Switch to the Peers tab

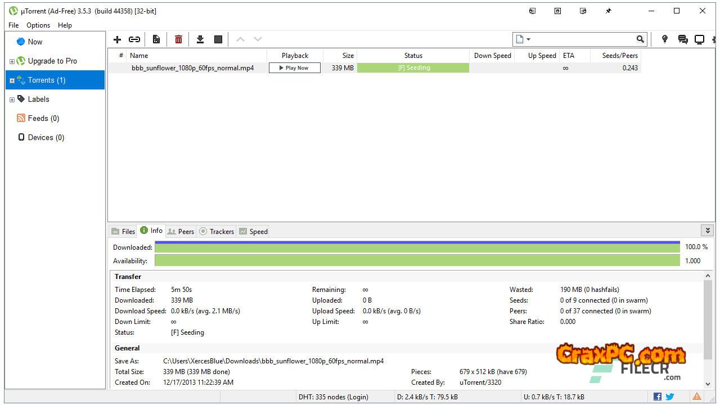point(181,231)
